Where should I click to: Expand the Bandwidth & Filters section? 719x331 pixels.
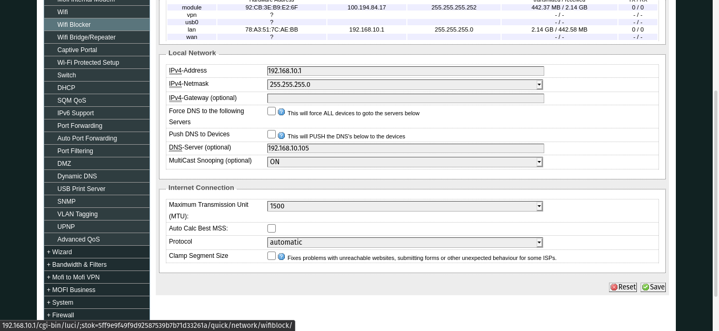coord(79,265)
